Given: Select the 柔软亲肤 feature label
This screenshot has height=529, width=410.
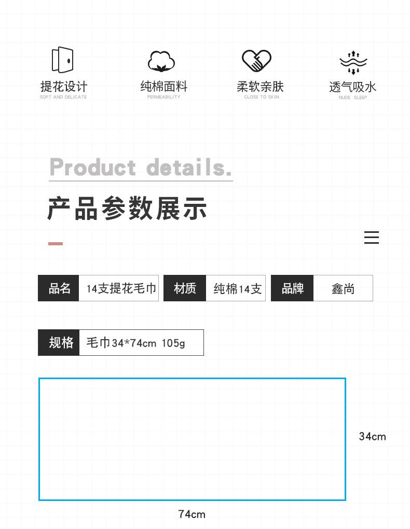Looking at the screenshot, I should point(260,87).
